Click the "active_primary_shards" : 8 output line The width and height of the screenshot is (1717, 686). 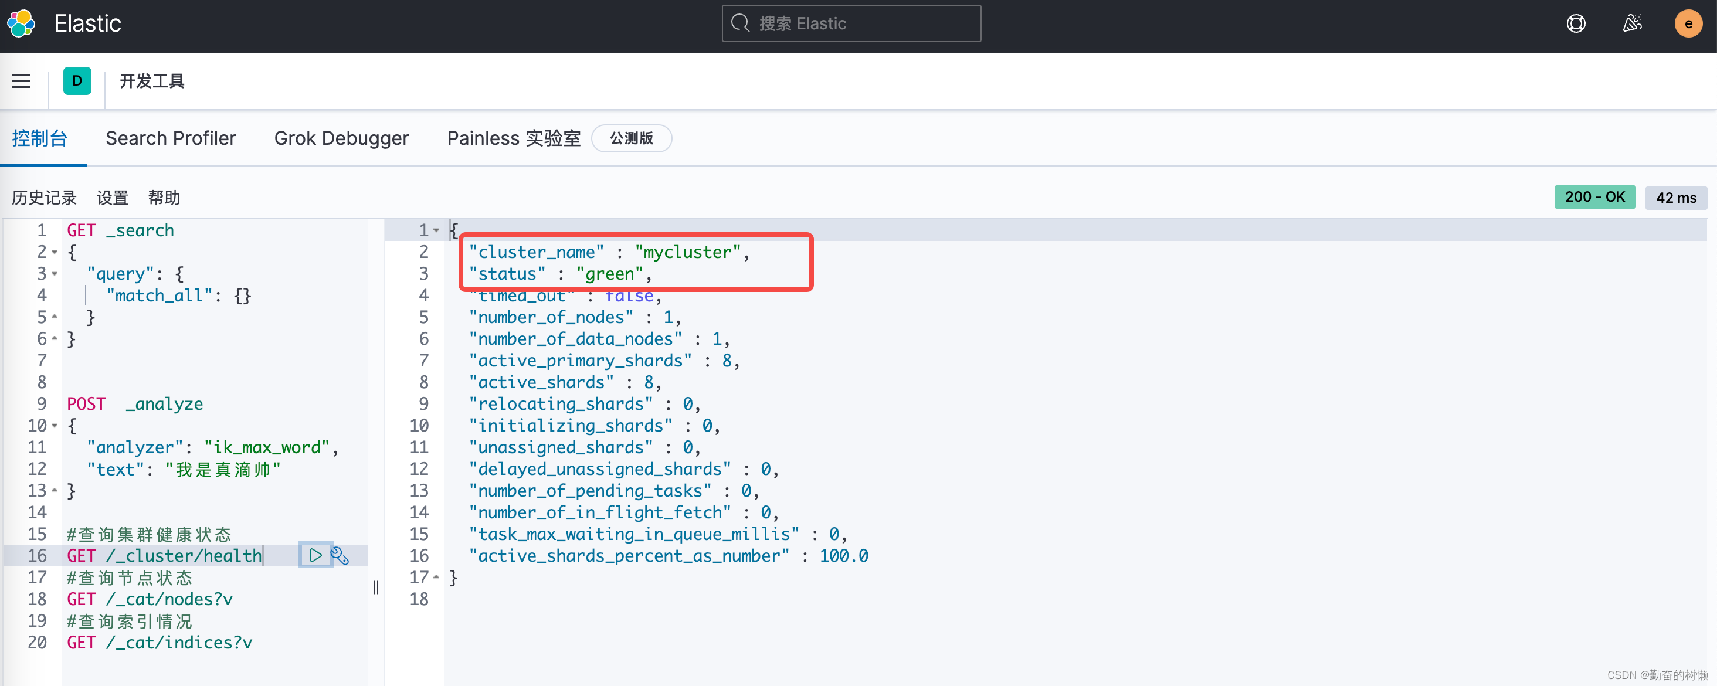605,361
